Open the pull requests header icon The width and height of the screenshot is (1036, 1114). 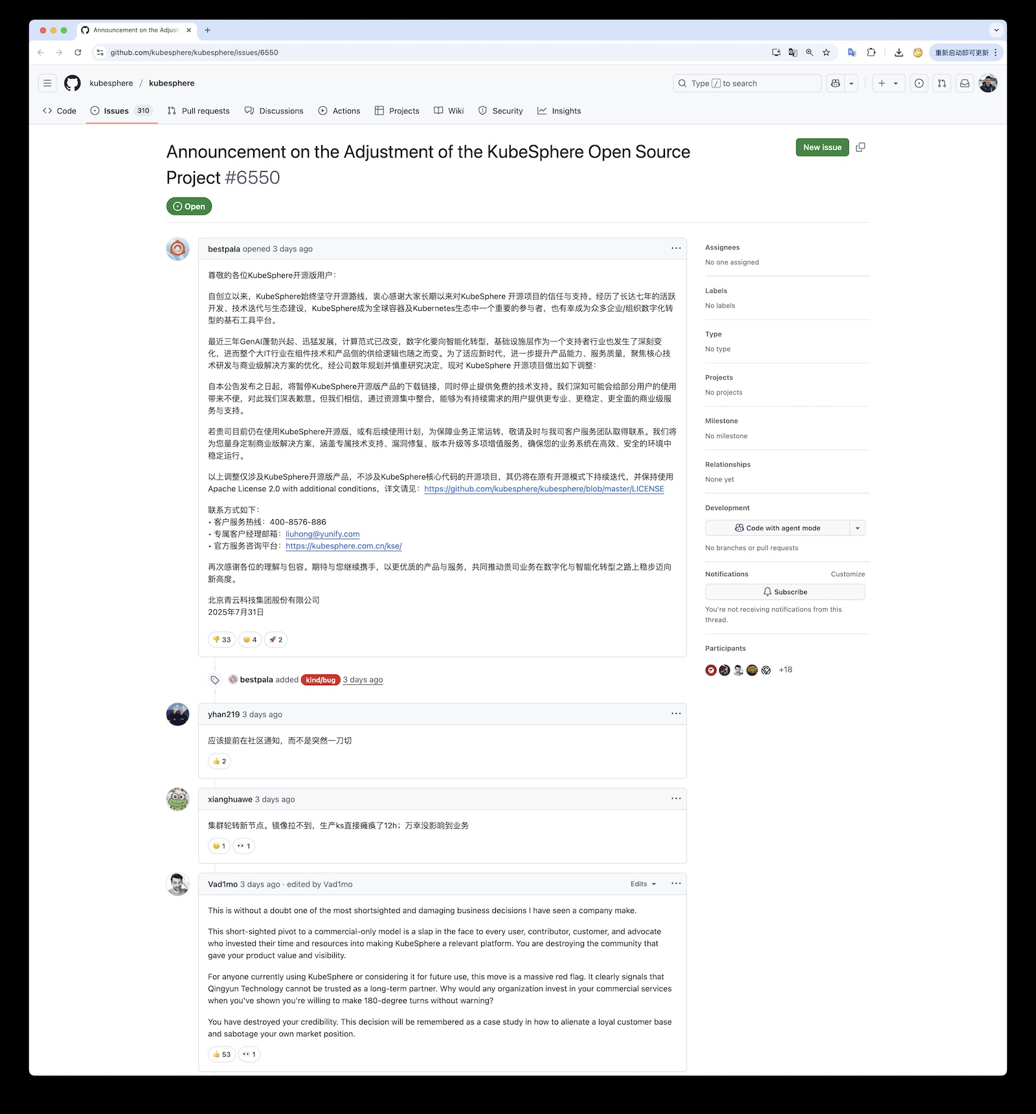point(942,83)
